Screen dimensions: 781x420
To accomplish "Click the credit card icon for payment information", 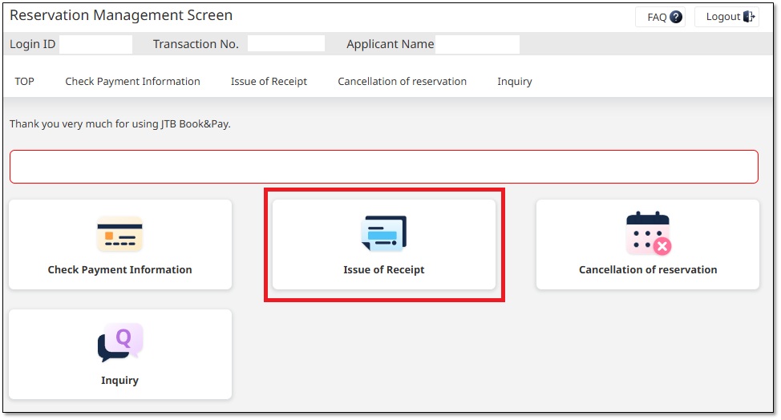I will point(119,235).
